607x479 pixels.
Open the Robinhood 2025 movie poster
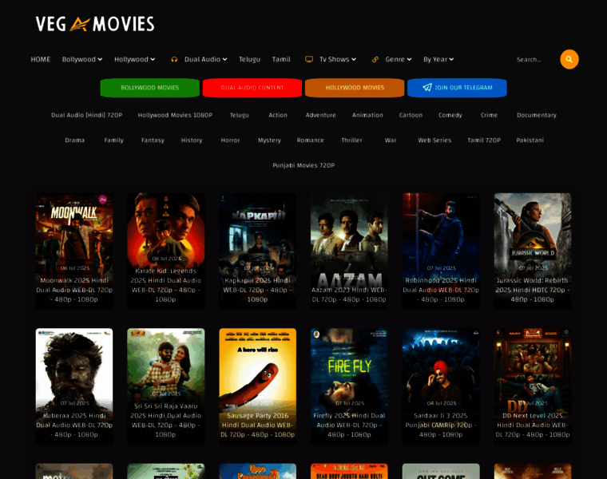(441, 251)
